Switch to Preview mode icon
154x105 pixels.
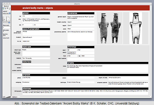click(x=10, y=9)
